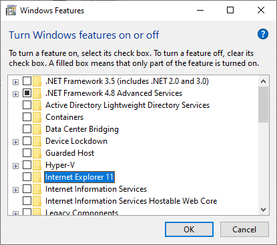The width and height of the screenshot is (277, 245).
Task: Click folder icon beside Internet Explorer 11
Action: click(x=37, y=177)
